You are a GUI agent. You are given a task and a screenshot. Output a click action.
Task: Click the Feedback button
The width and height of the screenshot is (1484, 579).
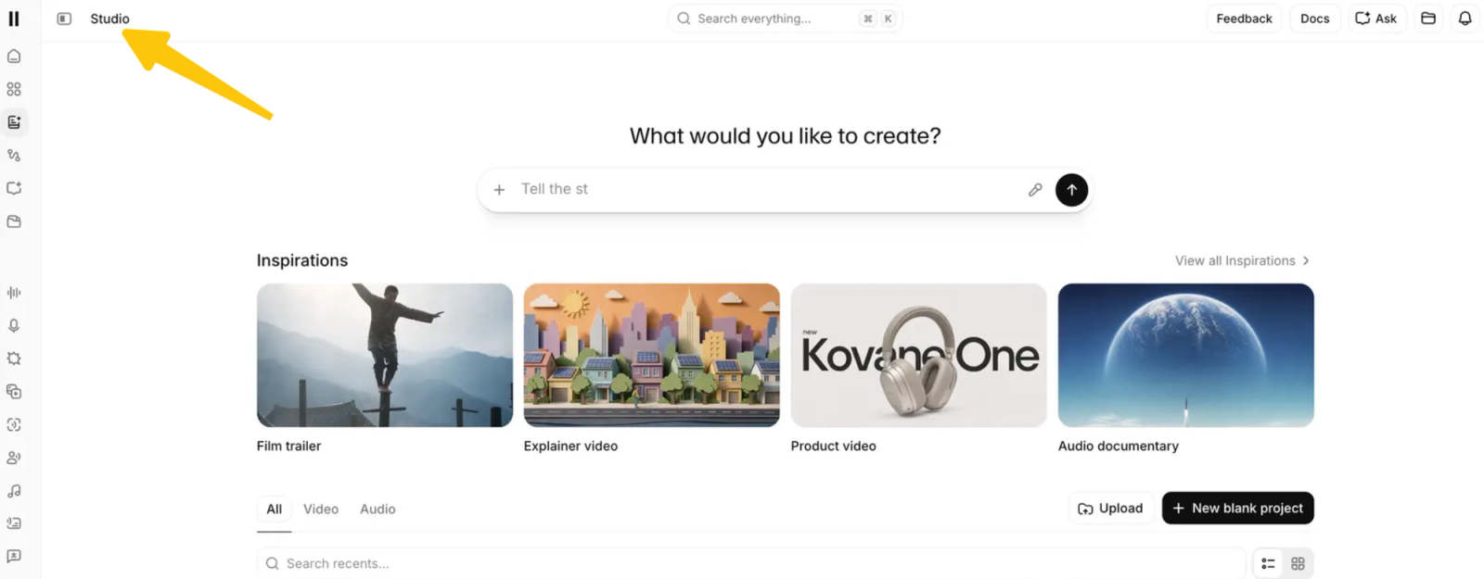(x=1244, y=19)
